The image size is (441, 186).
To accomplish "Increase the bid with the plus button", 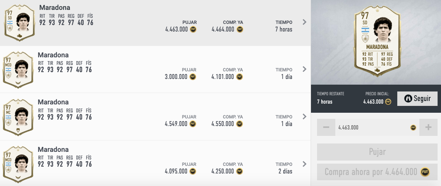I will click(x=428, y=127).
